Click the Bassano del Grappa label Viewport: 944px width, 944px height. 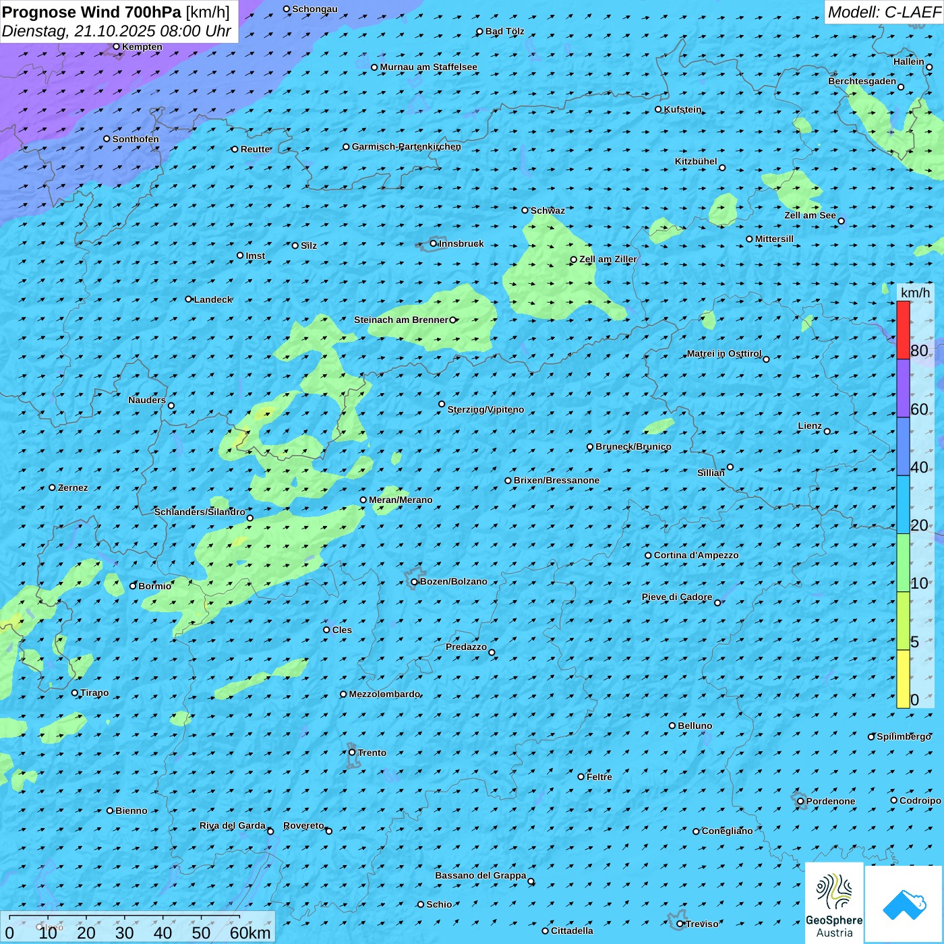pos(481,875)
